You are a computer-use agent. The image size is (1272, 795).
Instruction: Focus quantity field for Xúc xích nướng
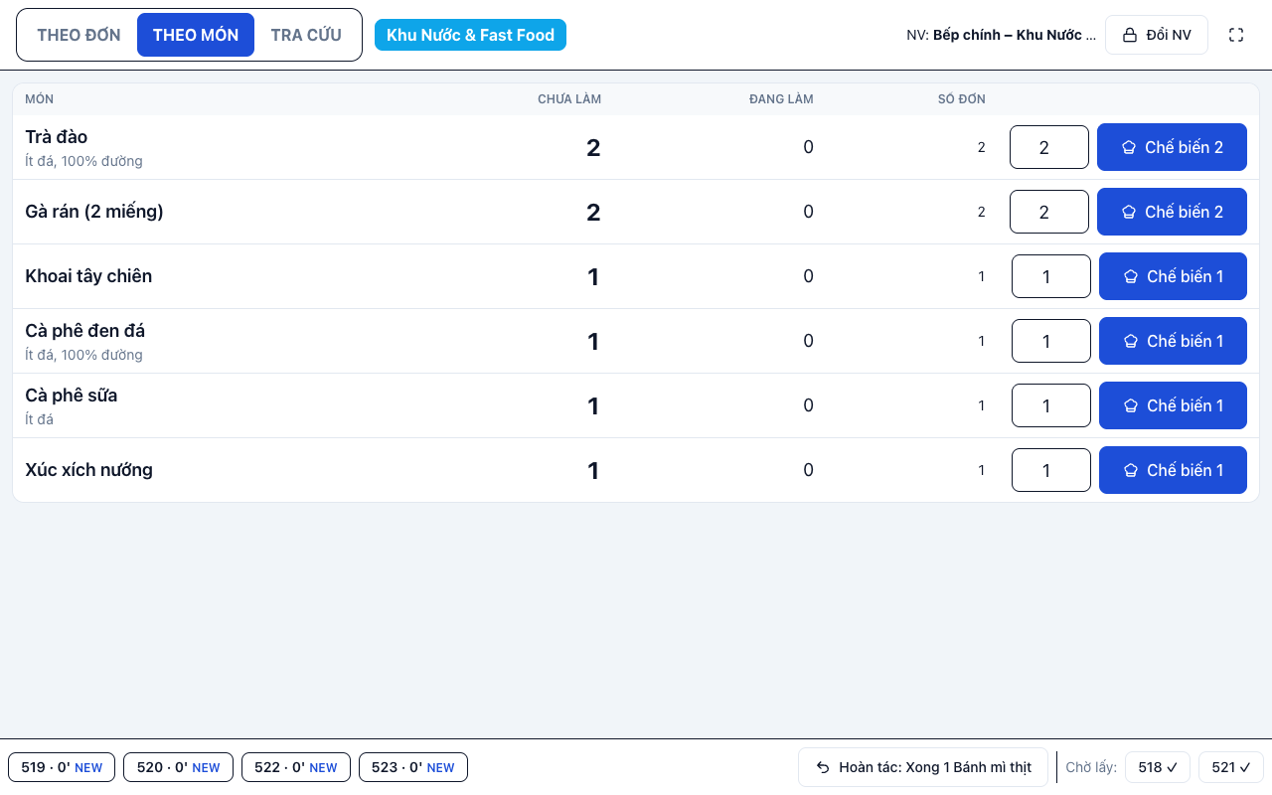pos(1051,470)
